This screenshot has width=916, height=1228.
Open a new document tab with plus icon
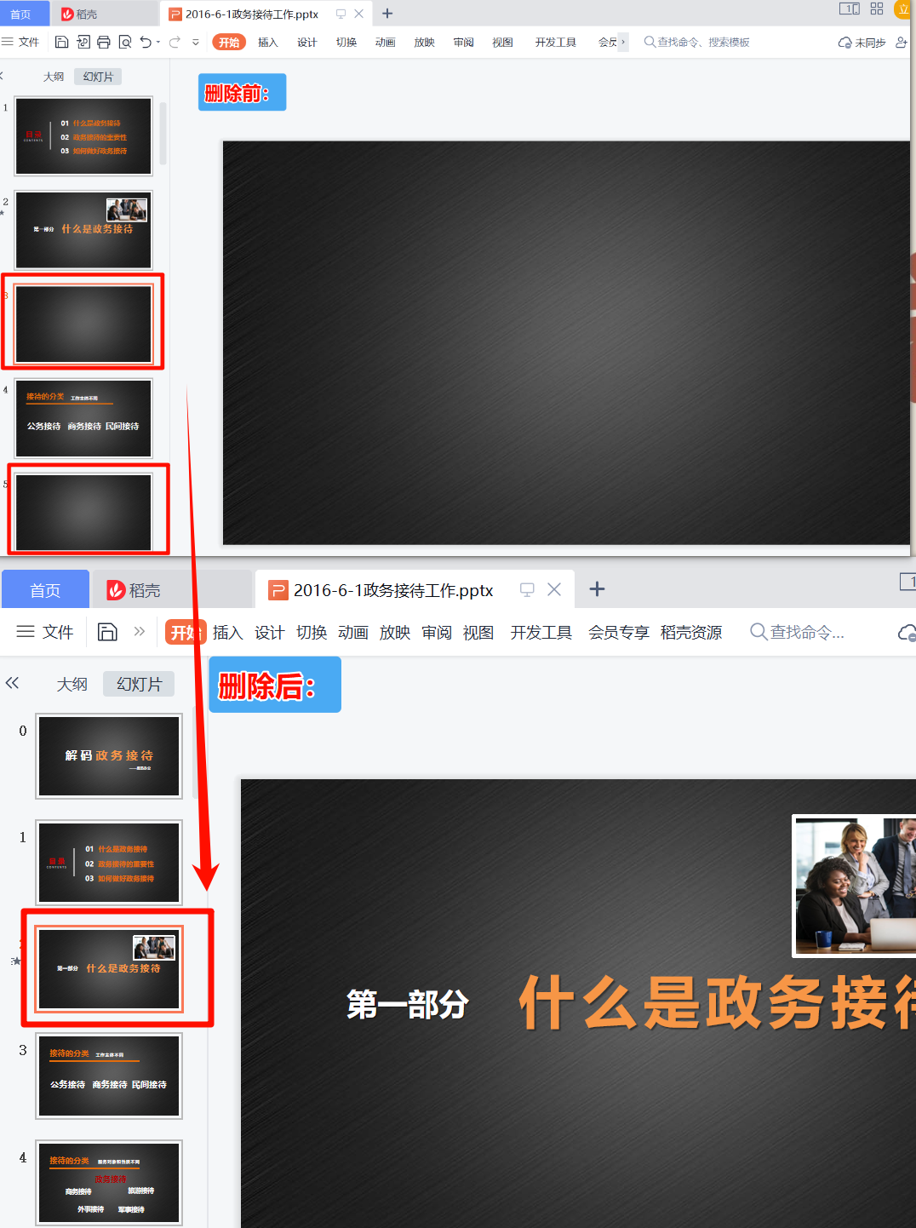pos(387,14)
